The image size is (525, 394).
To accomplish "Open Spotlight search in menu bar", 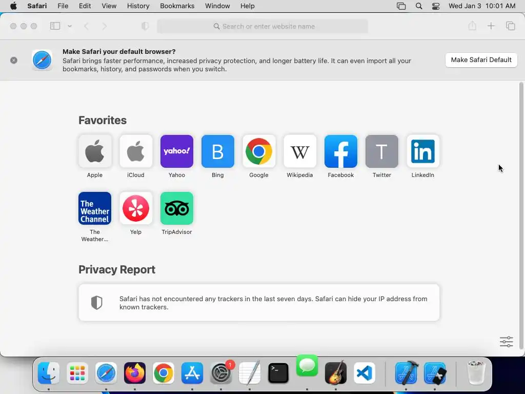I will (418, 6).
